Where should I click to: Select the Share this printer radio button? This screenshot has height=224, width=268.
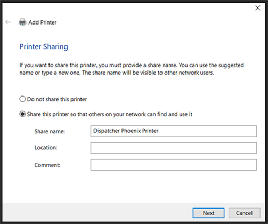click(22, 114)
